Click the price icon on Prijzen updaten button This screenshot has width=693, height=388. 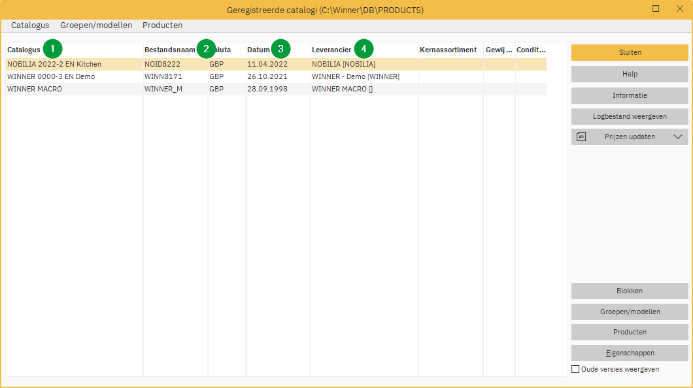pos(581,137)
